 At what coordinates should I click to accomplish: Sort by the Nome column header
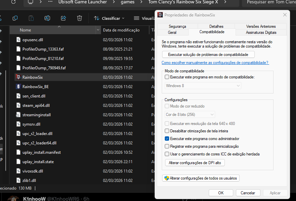coord(53,30)
